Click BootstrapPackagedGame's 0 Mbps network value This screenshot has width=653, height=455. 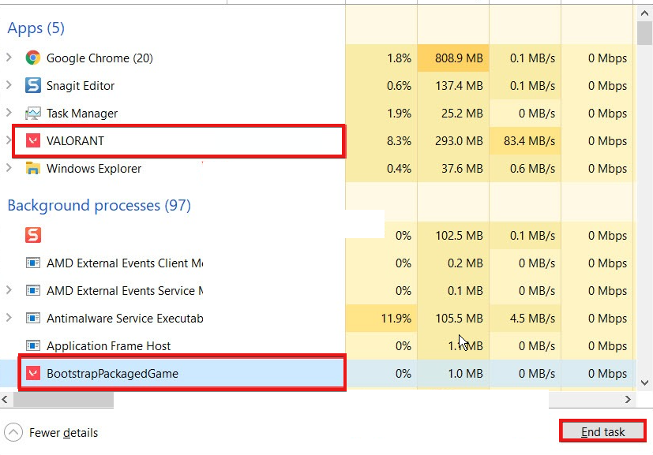(607, 374)
